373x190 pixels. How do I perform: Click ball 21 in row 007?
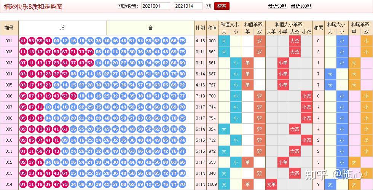(x=73, y=107)
